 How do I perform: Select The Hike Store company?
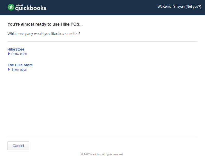(x=20, y=65)
